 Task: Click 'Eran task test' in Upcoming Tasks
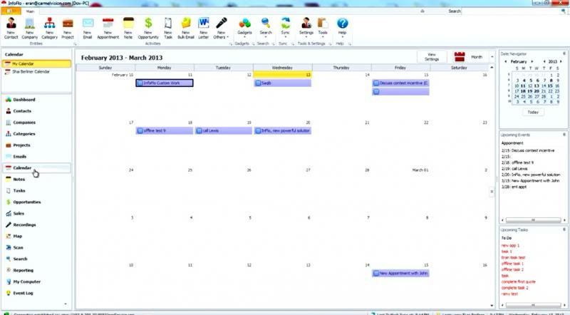coord(513,257)
